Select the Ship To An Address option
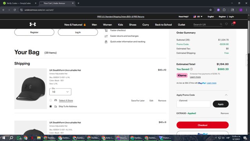 click(50, 106)
